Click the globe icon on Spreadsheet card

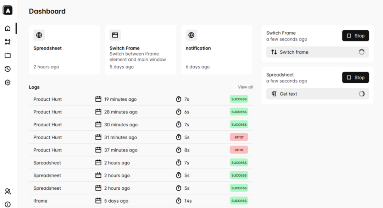[39, 35]
